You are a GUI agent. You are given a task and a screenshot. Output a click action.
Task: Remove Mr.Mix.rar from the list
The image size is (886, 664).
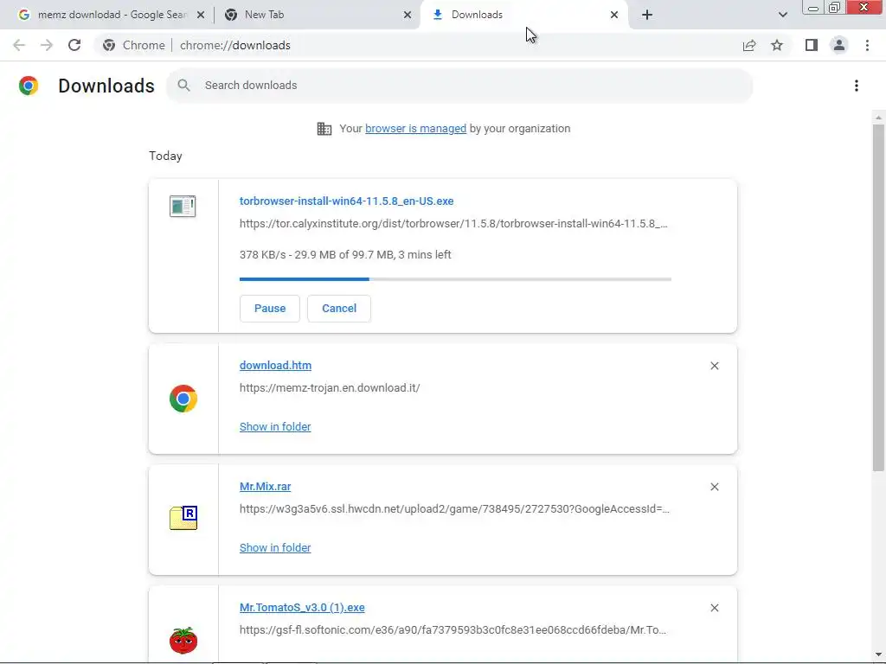[715, 487]
